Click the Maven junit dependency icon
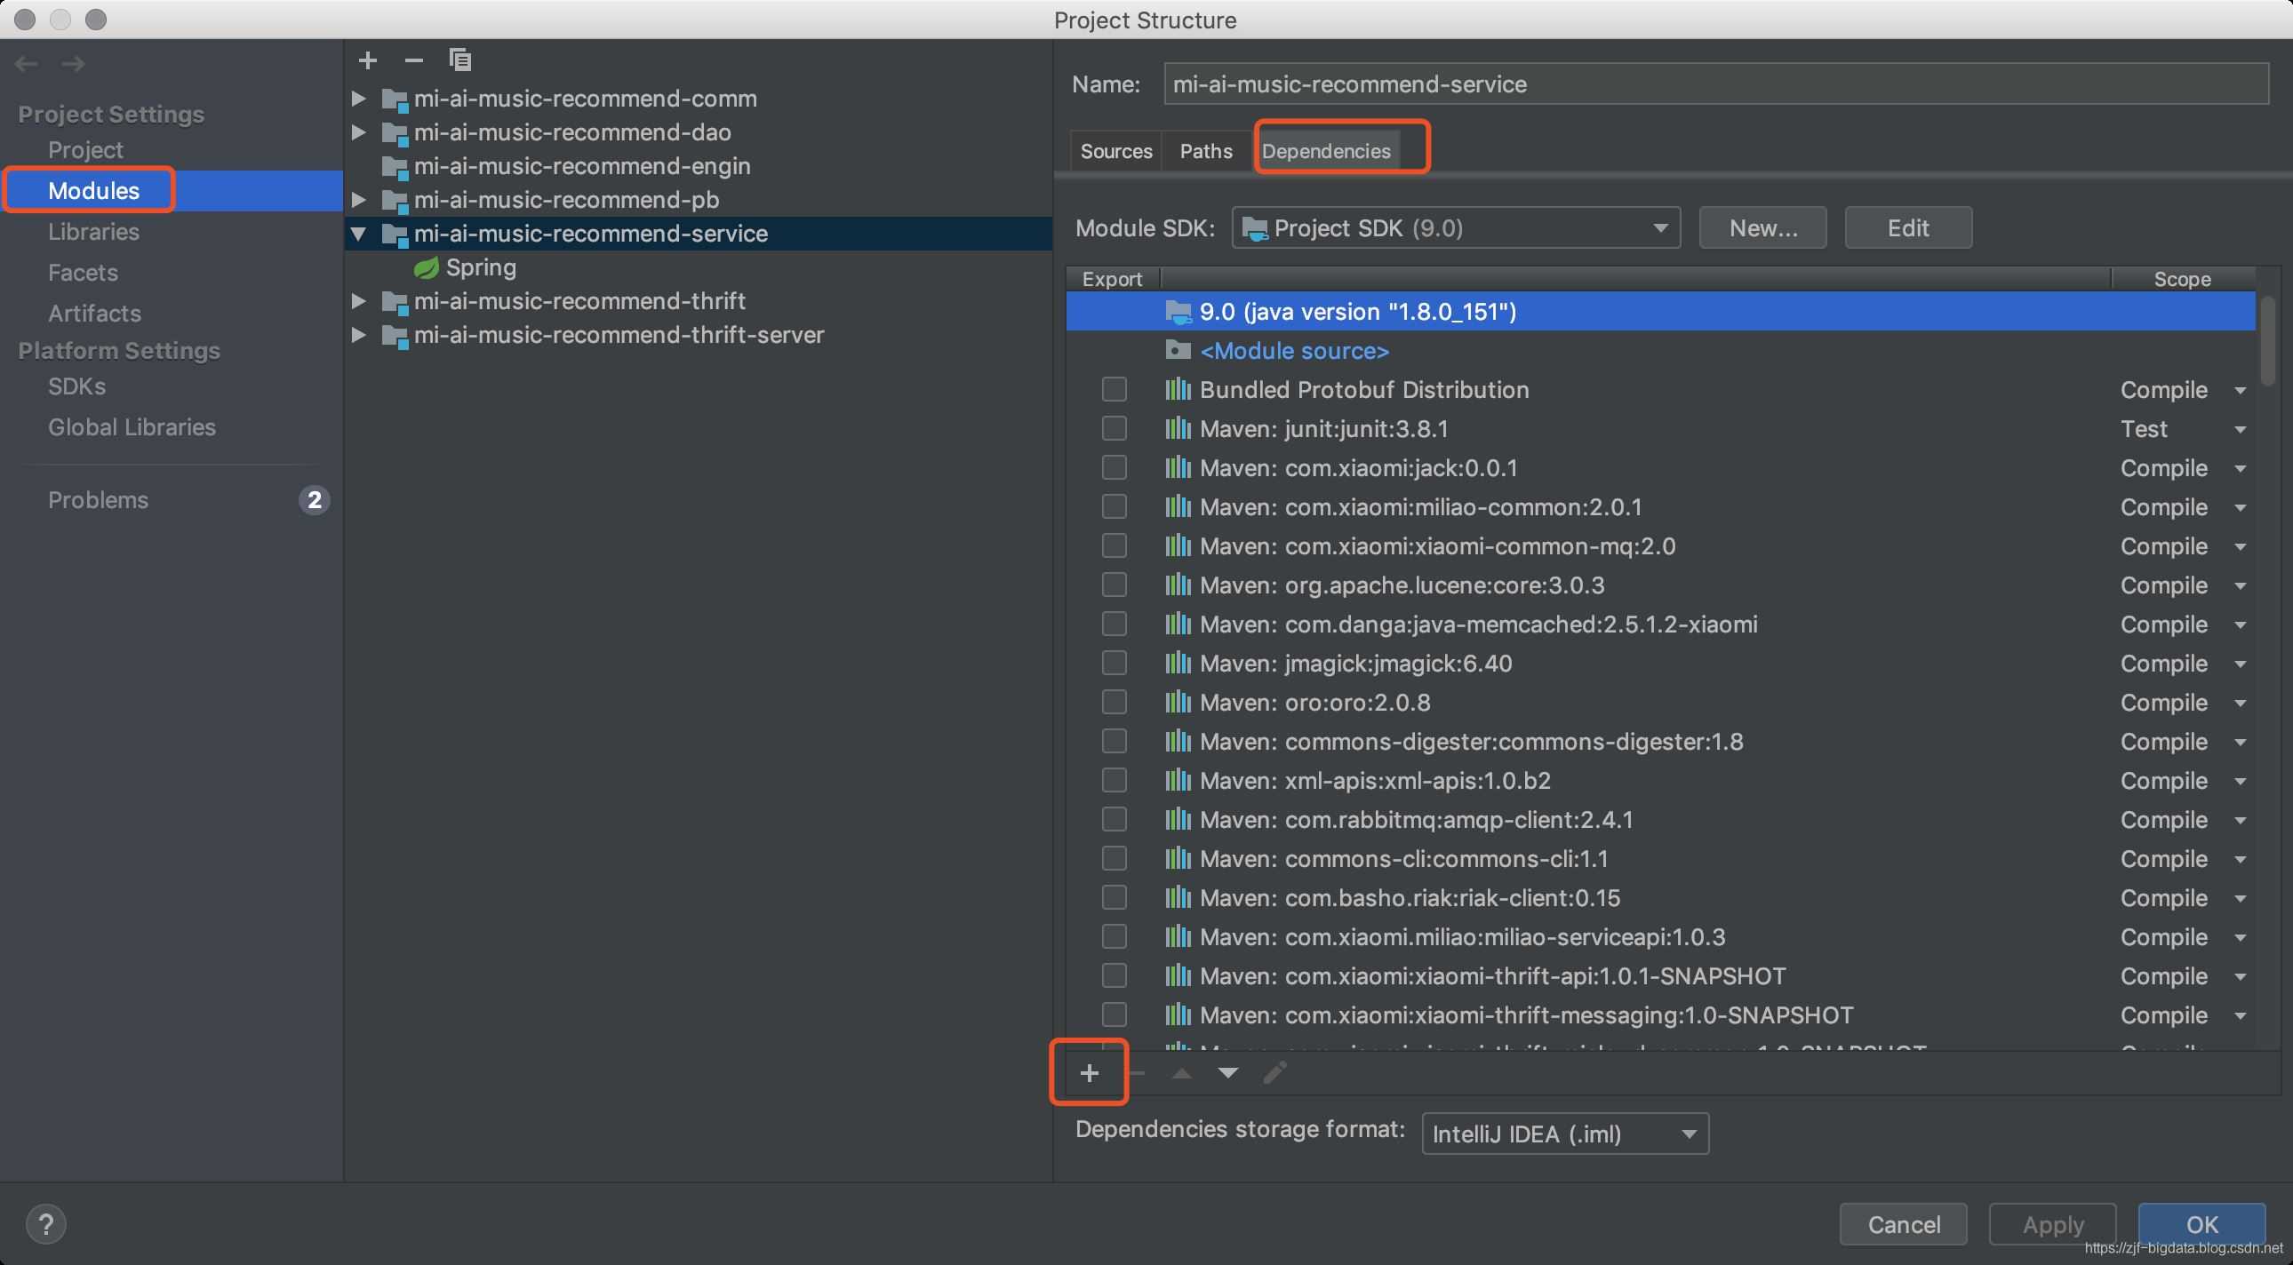Image resolution: width=2293 pixels, height=1265 pixels. point(1178,430)
